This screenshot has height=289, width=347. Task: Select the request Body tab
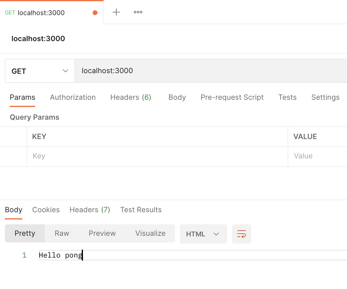coord(177,97)
